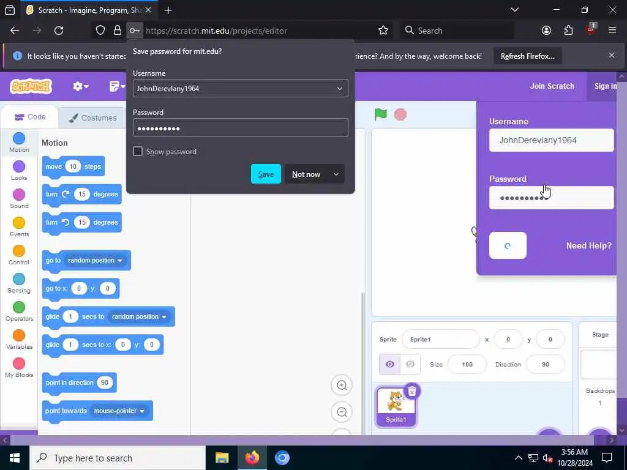627x470 pixels.
Task: Open a new browser tab
Action: [x=168, y=10]
